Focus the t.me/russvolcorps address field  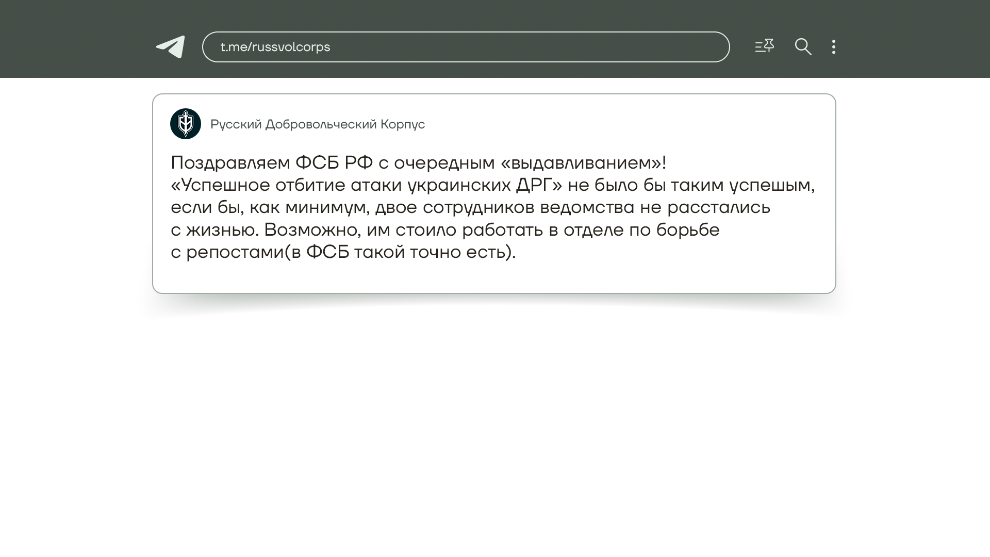465,47
